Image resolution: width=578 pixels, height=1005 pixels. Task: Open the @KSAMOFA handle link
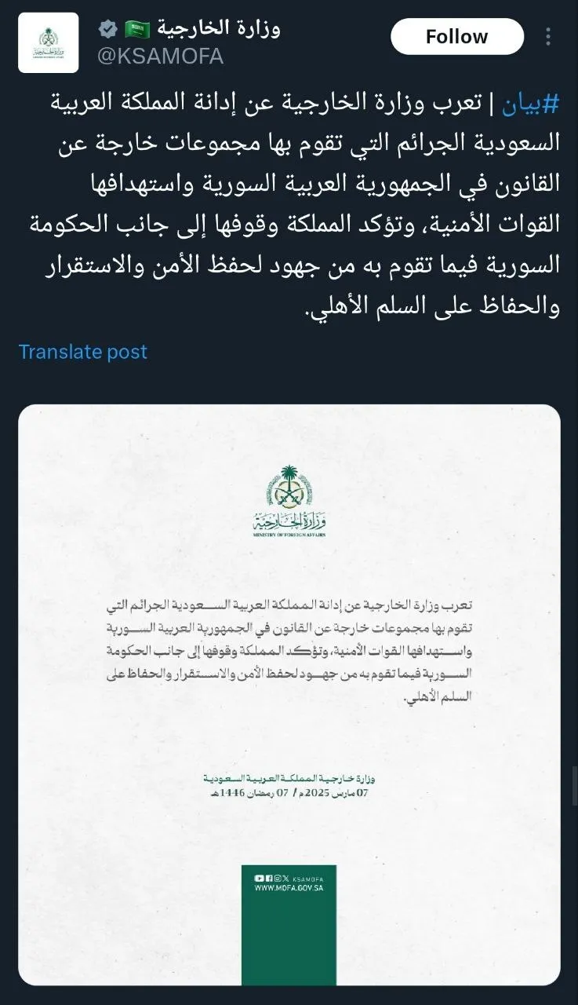tap(159, 57)
